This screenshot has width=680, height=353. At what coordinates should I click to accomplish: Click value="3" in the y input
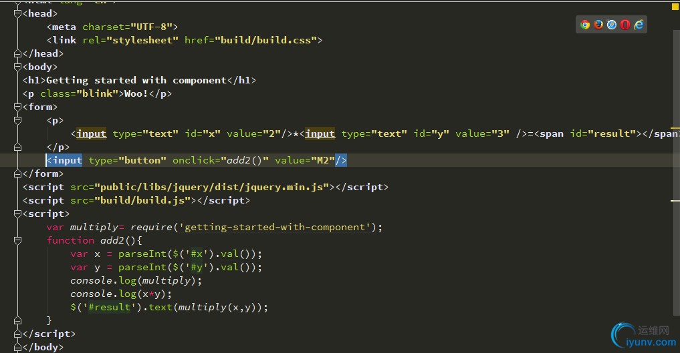(482, 133)
